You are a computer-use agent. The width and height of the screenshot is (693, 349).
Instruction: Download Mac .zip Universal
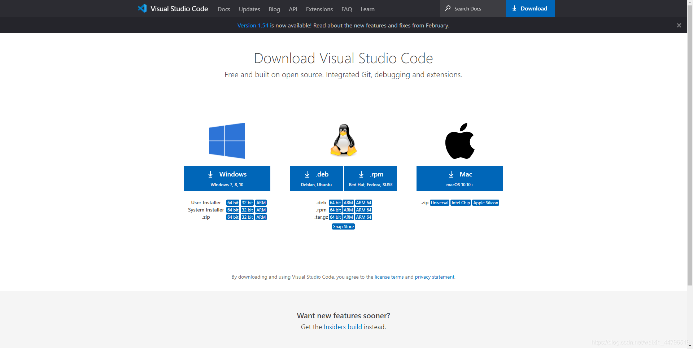pyautogui.click(x=440, y=203)
